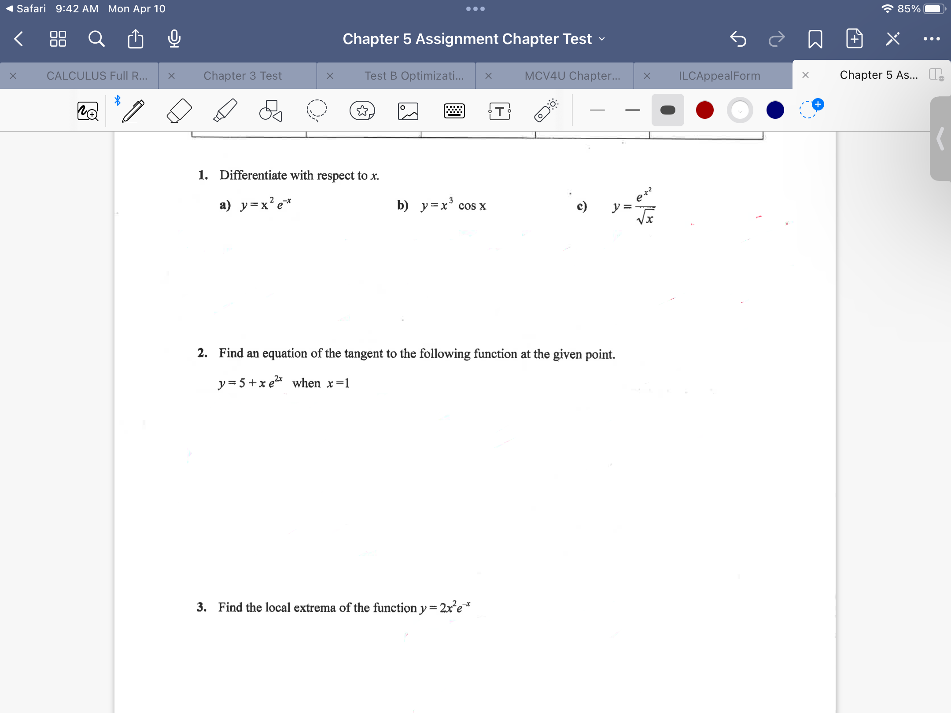Image resolution: width=951 pixels, height=713 pixels.
Task: Expand the white color swatch options
Action: (739, 110)
